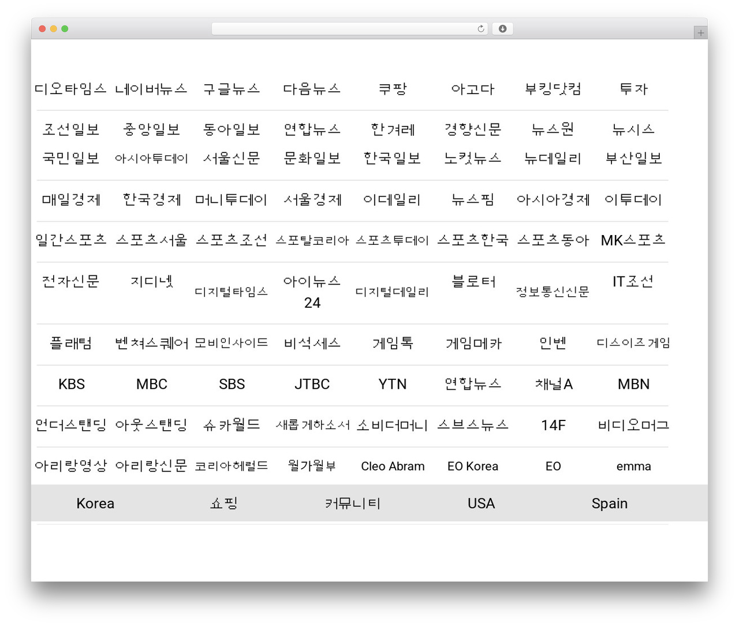The image size is (739, 626).
Task: Open the MBN link
Action: pyautogui.click(x=633, y=384)
